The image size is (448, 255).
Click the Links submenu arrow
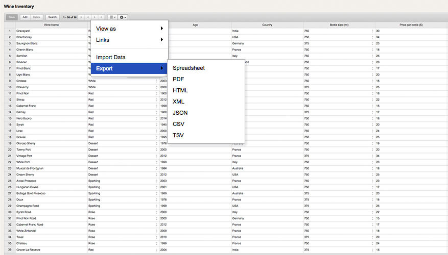coord(162,39)
